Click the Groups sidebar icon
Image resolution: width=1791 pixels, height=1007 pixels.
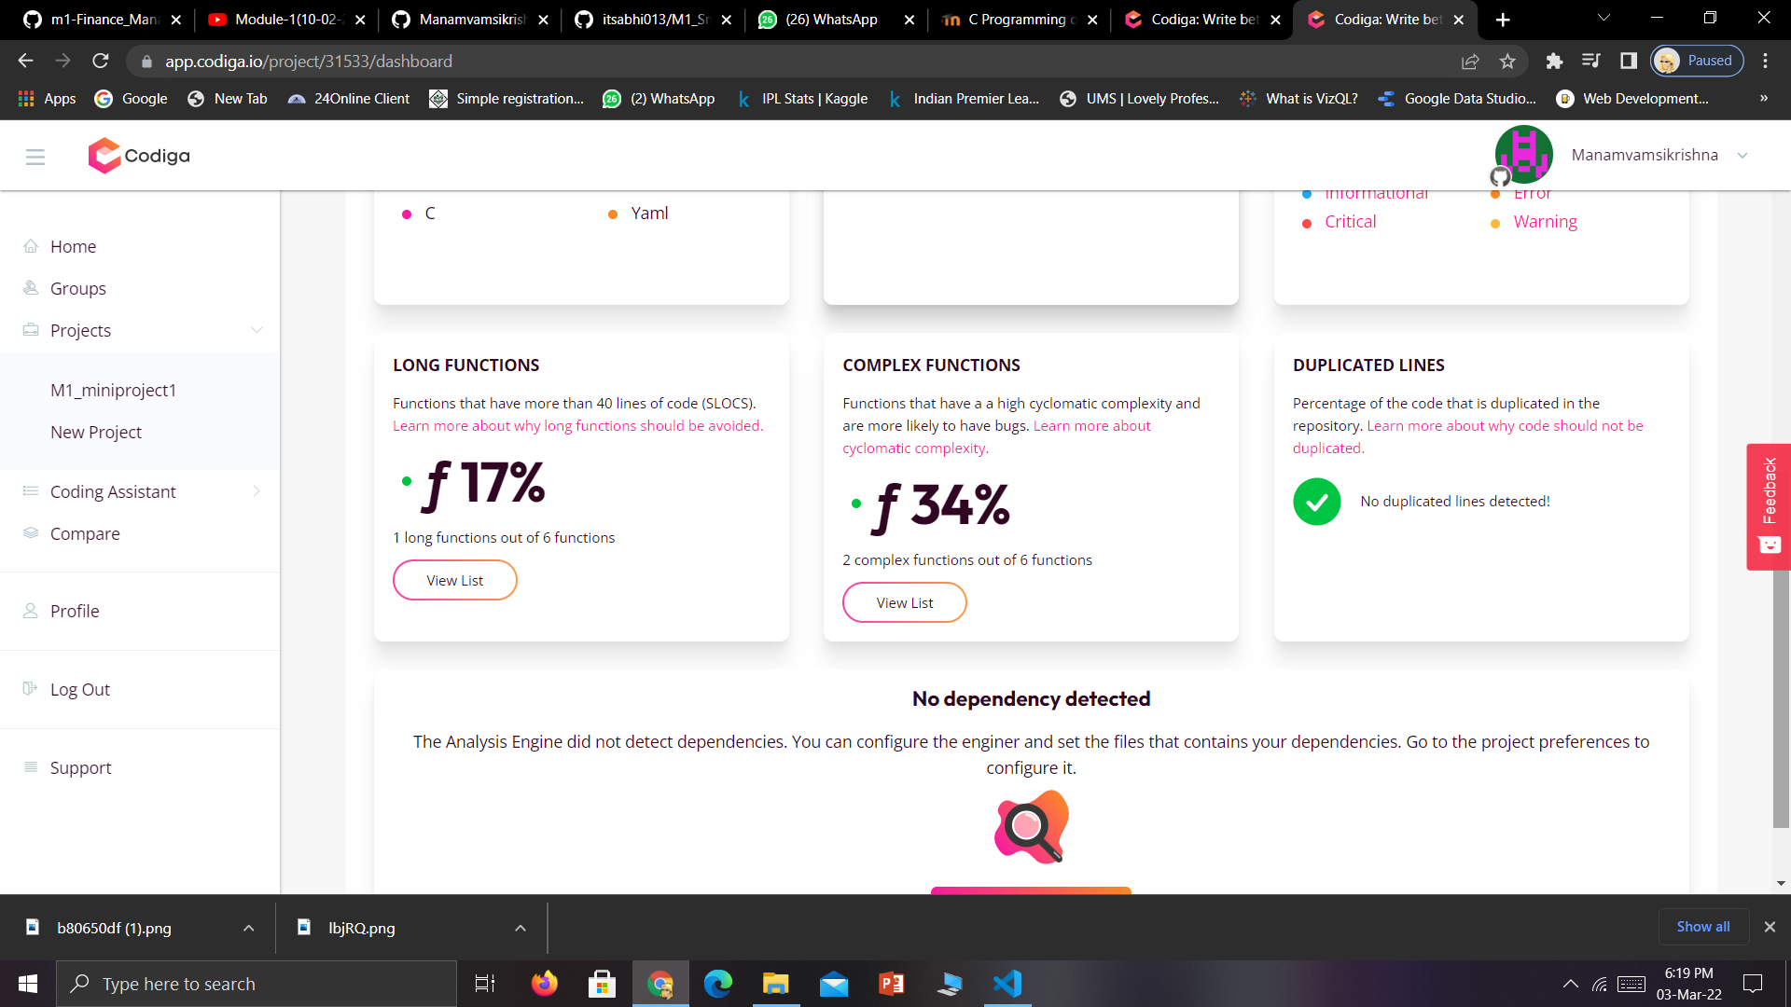31,288
